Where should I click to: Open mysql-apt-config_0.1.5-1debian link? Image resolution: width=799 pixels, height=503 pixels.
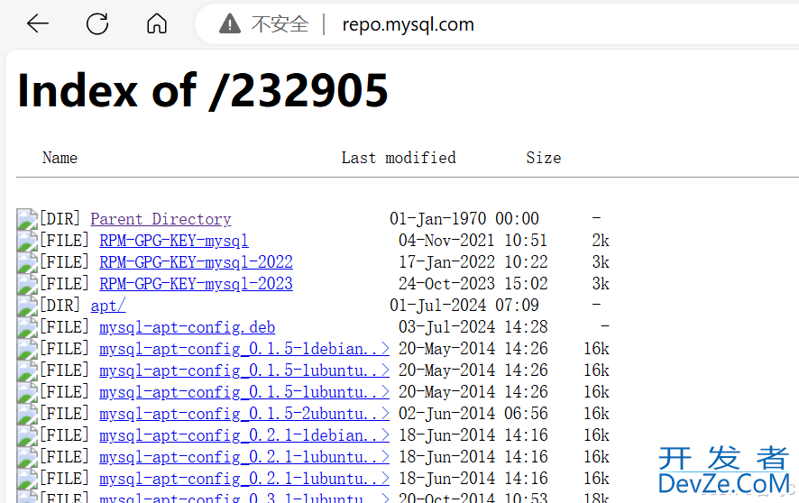244,349
